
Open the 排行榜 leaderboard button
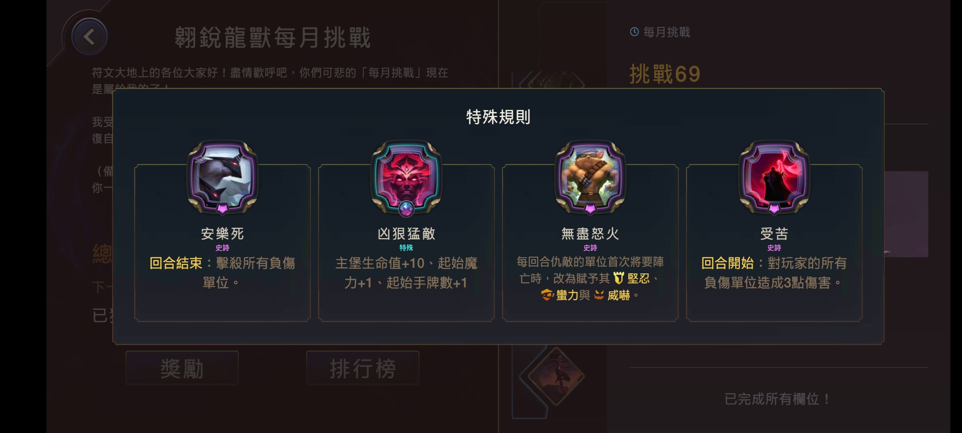(363, 368)
